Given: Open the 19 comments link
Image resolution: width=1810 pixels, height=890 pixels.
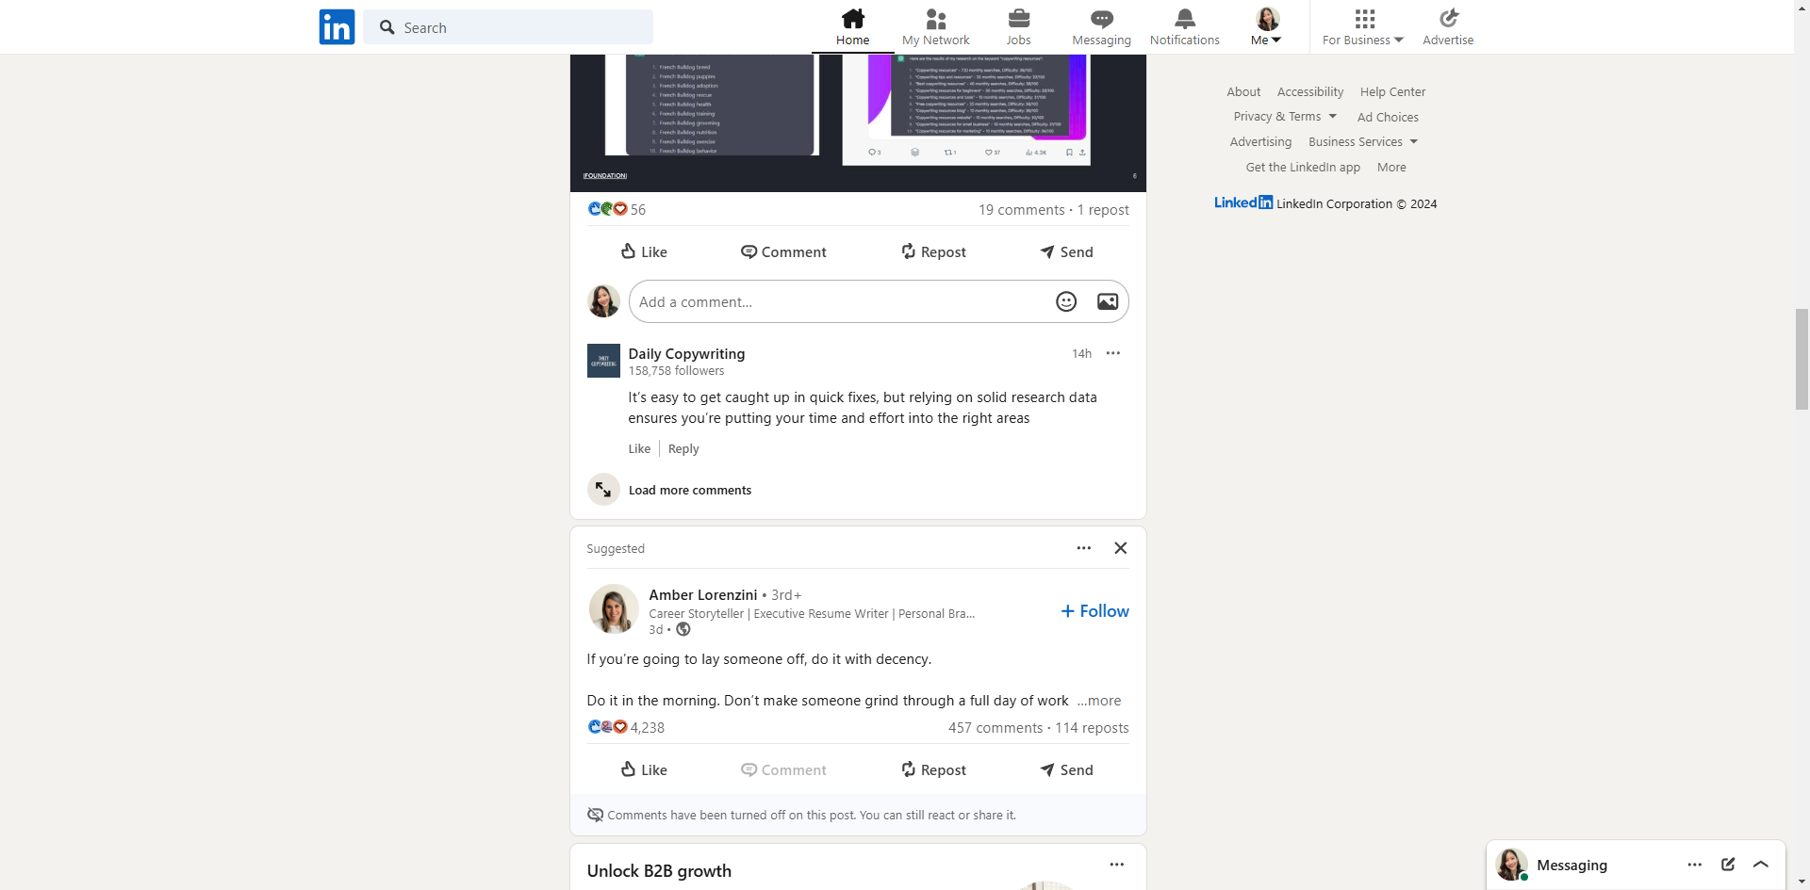Looking at the screenshot, I should (1022, 210).
